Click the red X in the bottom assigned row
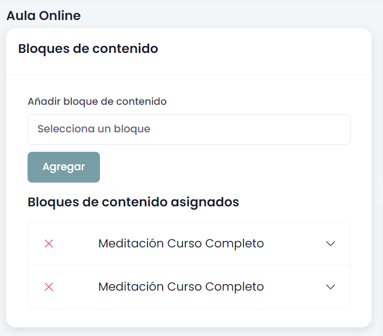 point(49,287)
